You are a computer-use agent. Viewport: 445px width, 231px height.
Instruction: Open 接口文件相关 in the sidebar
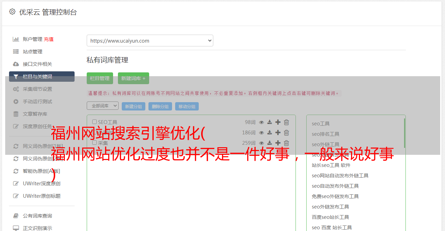coord(37,64)
